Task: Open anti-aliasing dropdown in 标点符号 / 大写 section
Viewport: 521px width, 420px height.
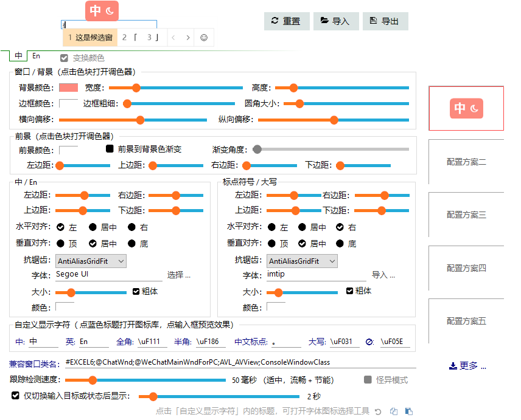Action: (x=302, y=261)
